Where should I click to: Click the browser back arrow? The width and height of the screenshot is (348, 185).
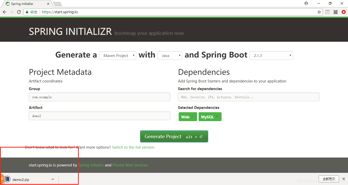coord(5,12)
